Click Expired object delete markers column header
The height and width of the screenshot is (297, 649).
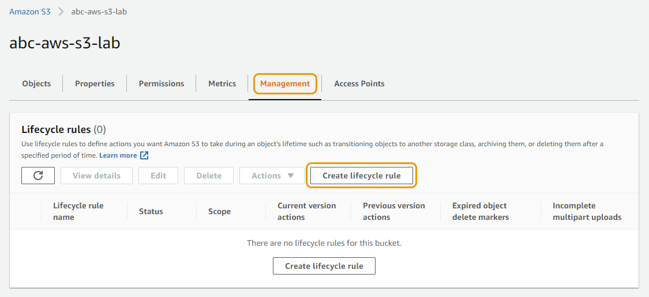click(481, 211)
